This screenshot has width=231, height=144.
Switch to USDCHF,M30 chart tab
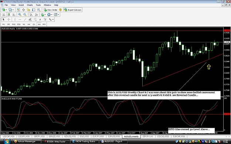tap(9, 137)
